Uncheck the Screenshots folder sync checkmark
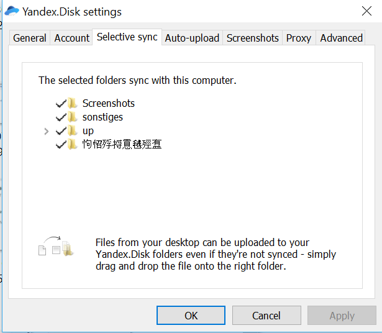 coord(61,104)
